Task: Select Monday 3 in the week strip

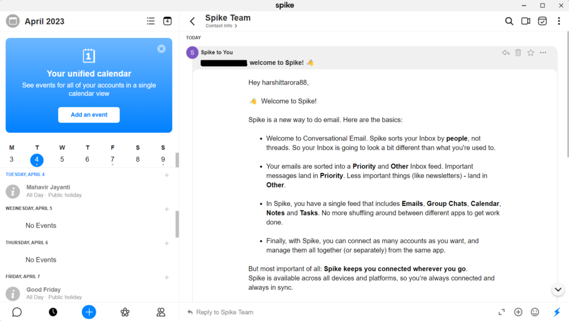Action: click(x=12, y=159)
